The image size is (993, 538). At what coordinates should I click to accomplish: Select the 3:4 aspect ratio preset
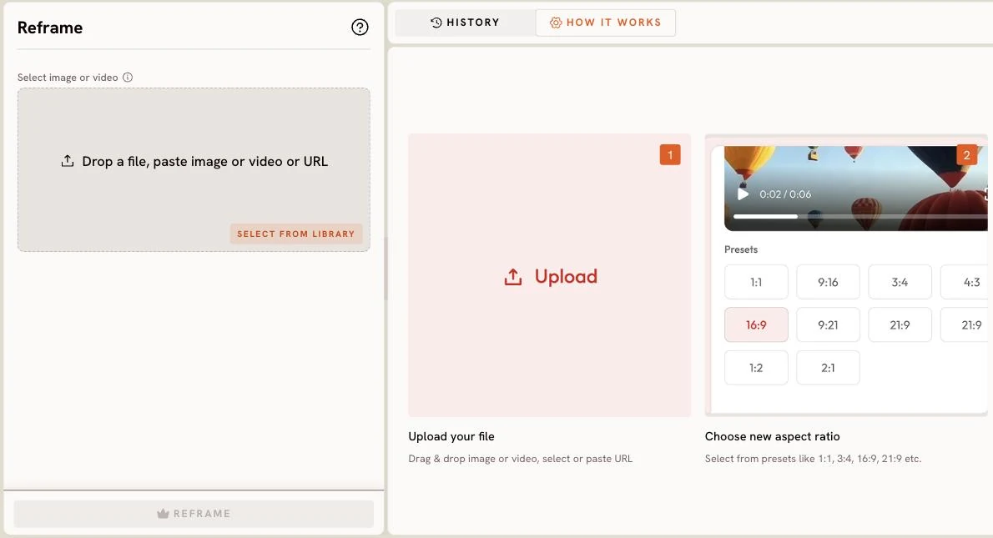900,282
